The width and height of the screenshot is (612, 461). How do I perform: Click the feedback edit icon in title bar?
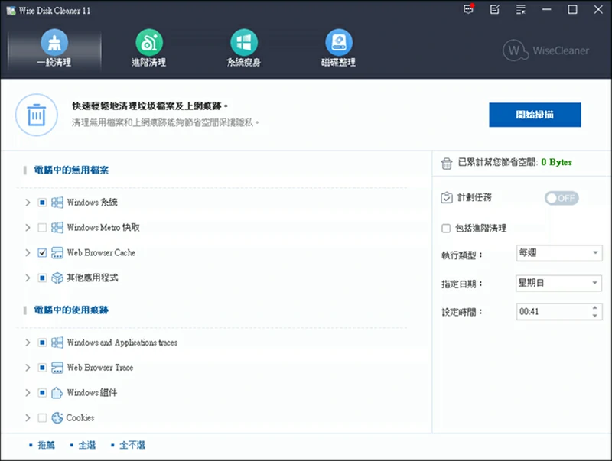[x=494, y=9]
